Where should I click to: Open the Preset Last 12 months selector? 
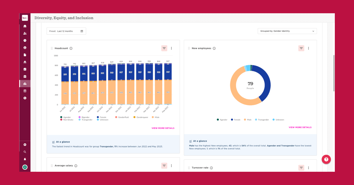pyautogui.click(x=66, y=31)
